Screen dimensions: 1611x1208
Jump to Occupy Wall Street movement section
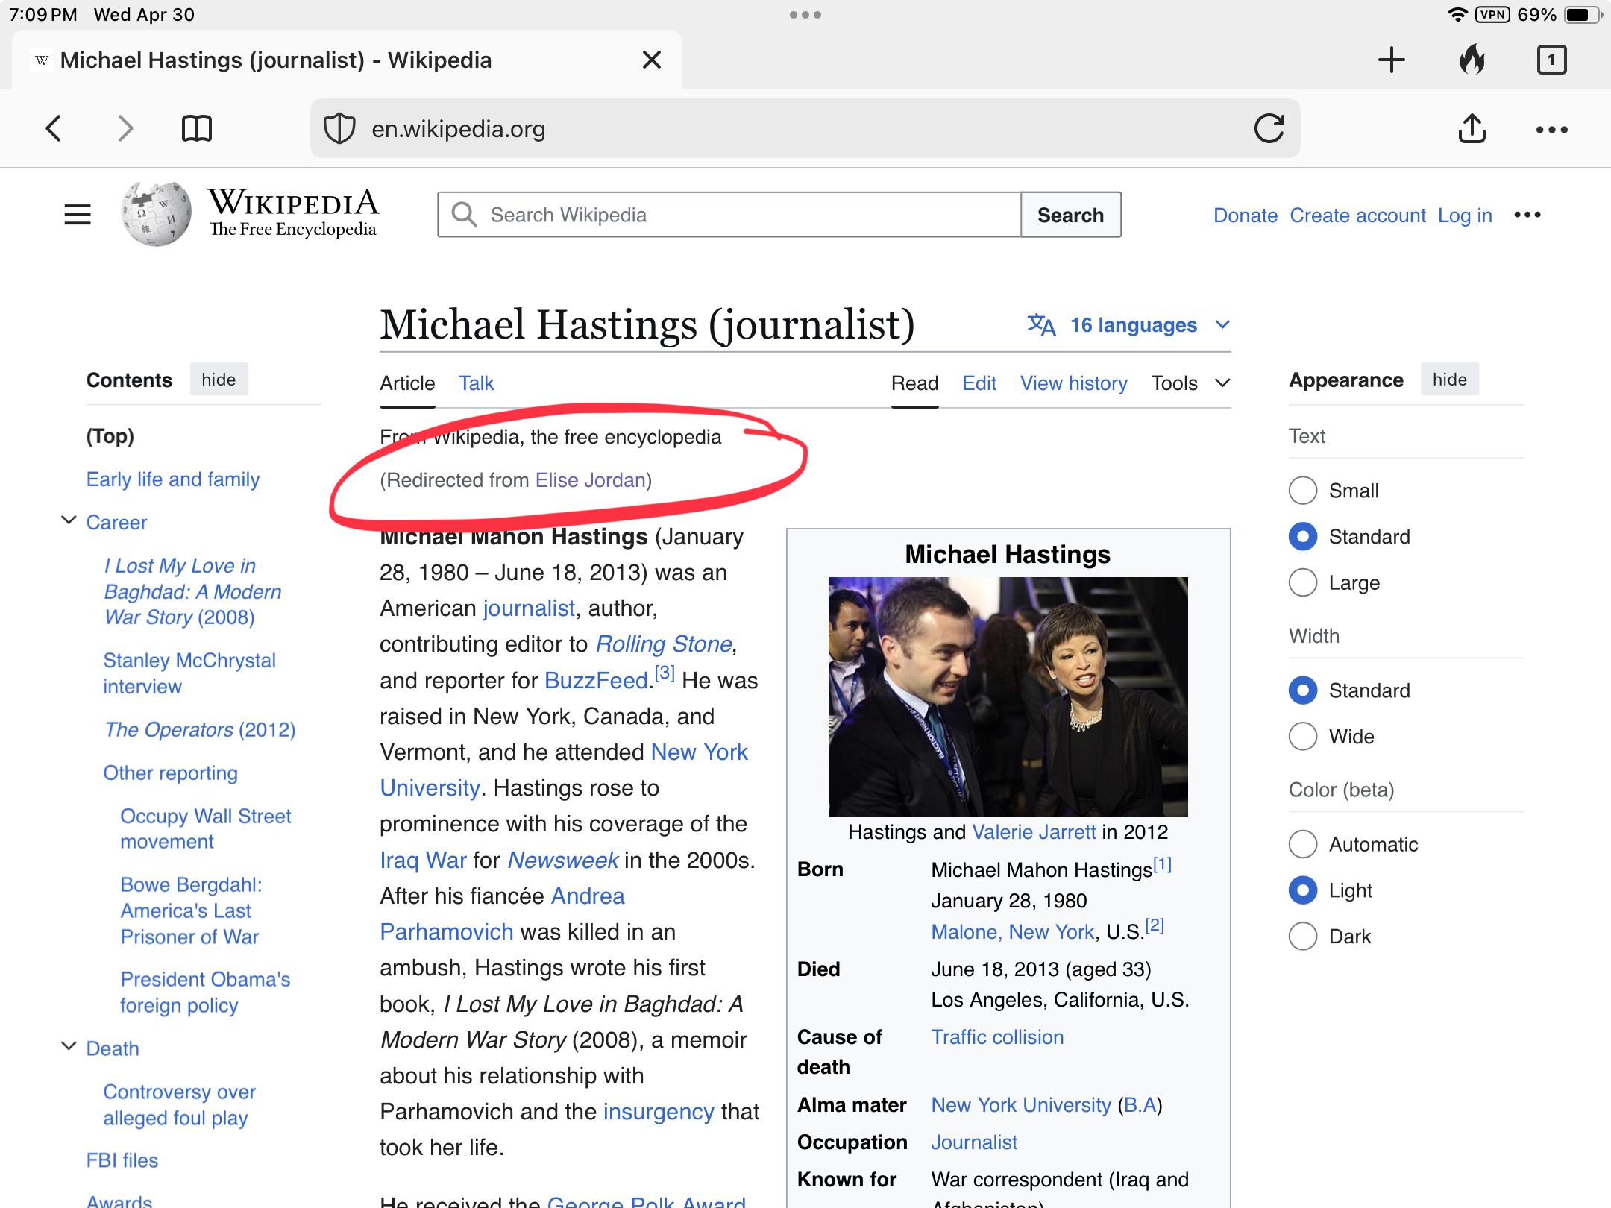(205, 828)
